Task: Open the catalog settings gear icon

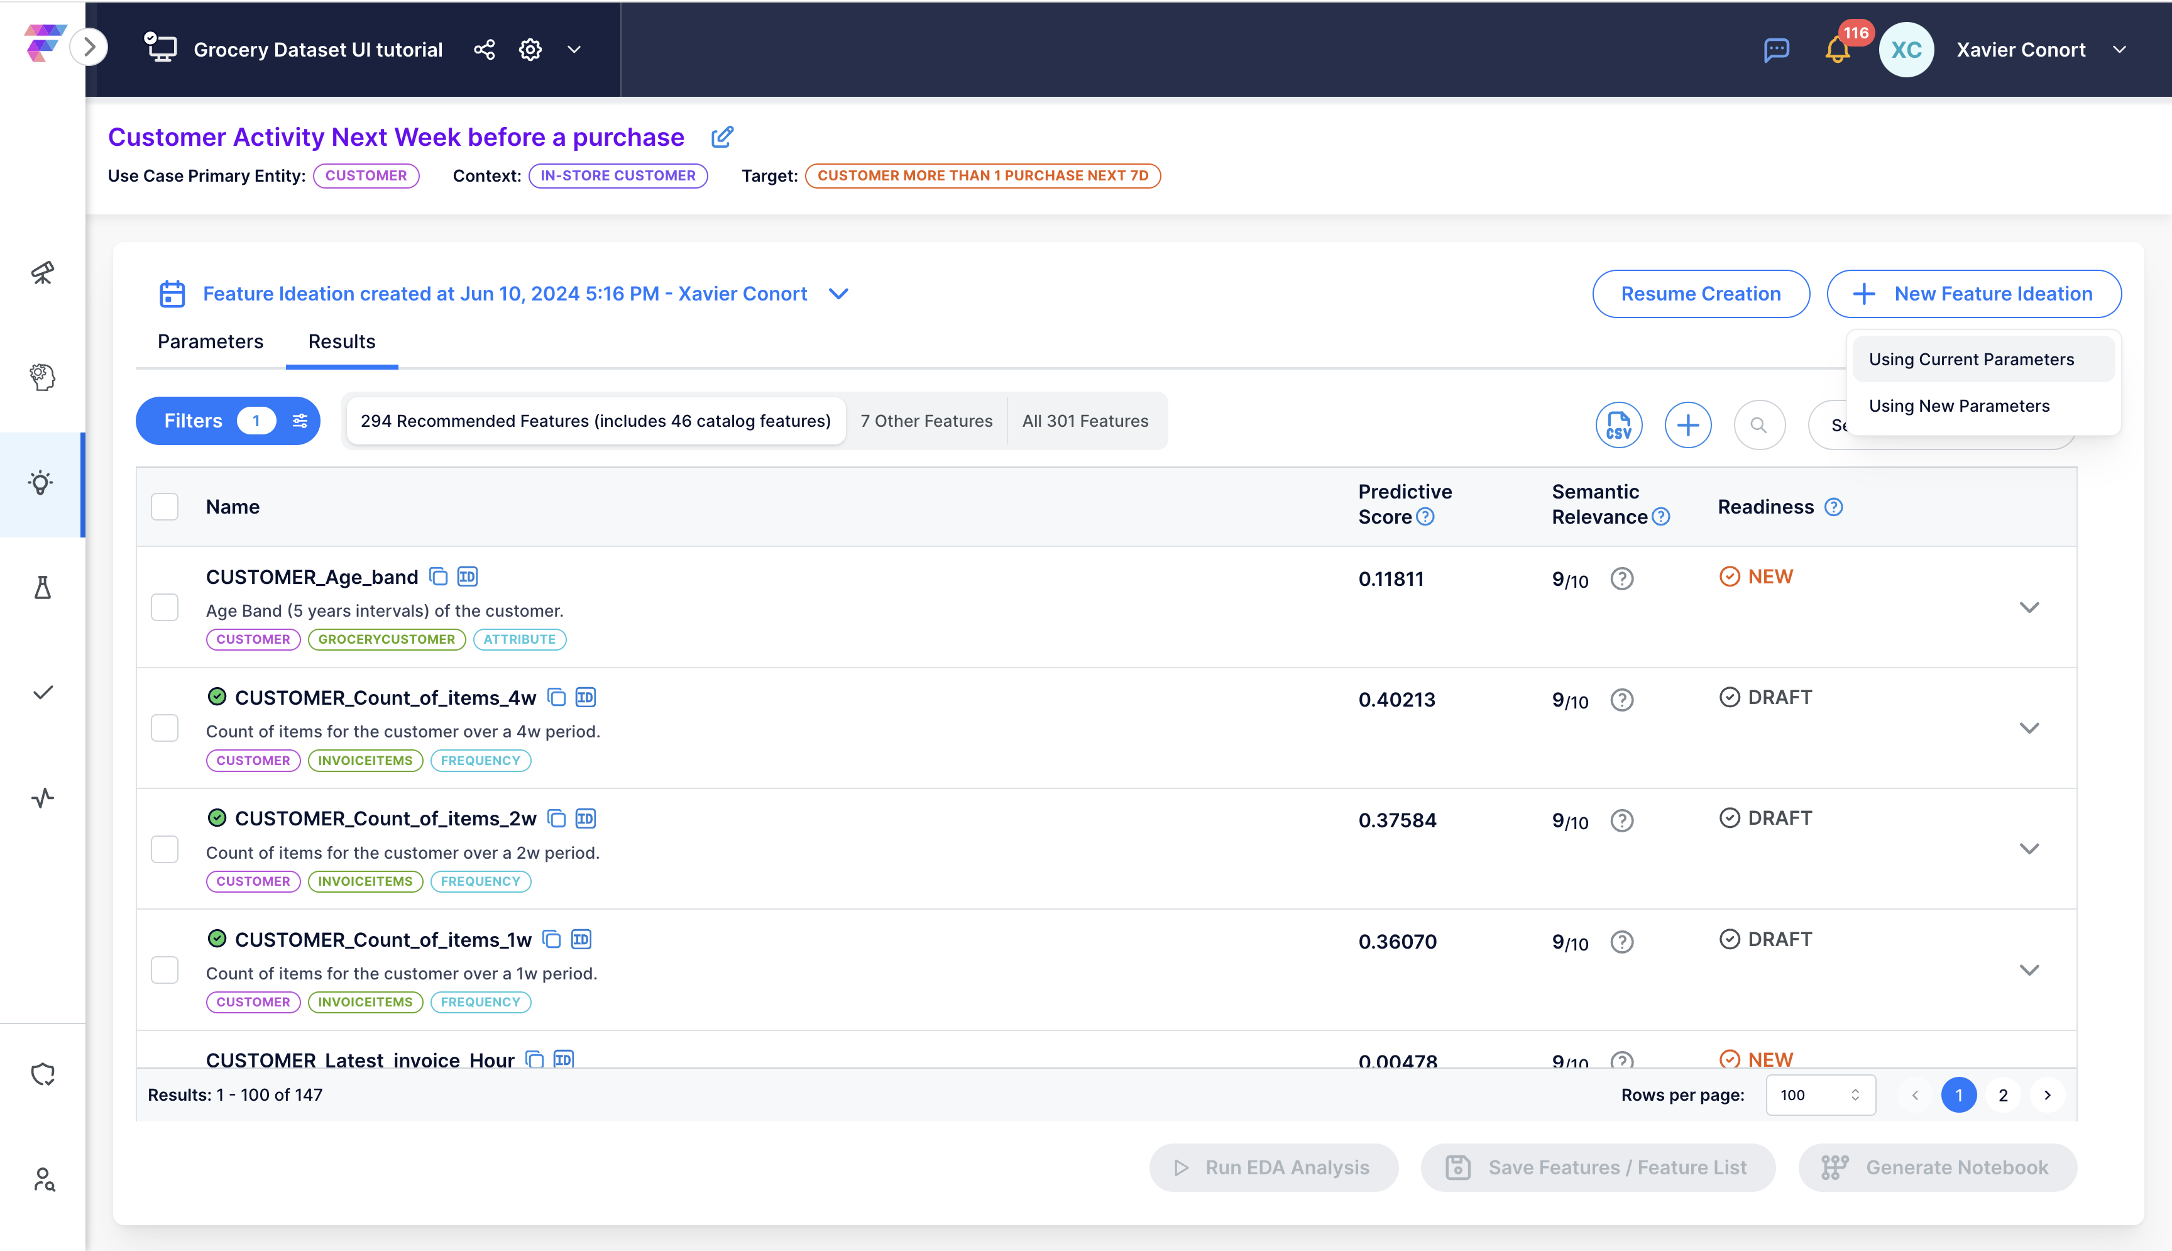Action: click(531, 50)
